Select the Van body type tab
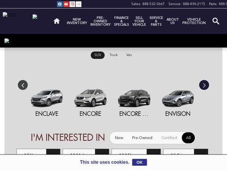This screenshot has width=227, height=170. point(129,55)
